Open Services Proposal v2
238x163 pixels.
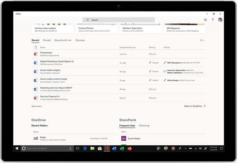coord(50,96)
